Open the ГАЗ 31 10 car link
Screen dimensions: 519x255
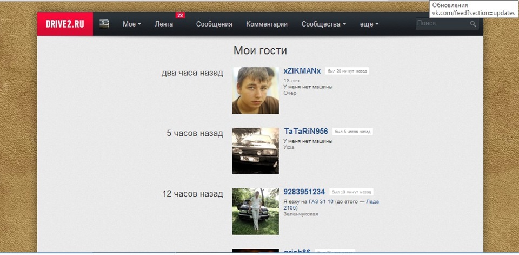[x=321, y=201]
